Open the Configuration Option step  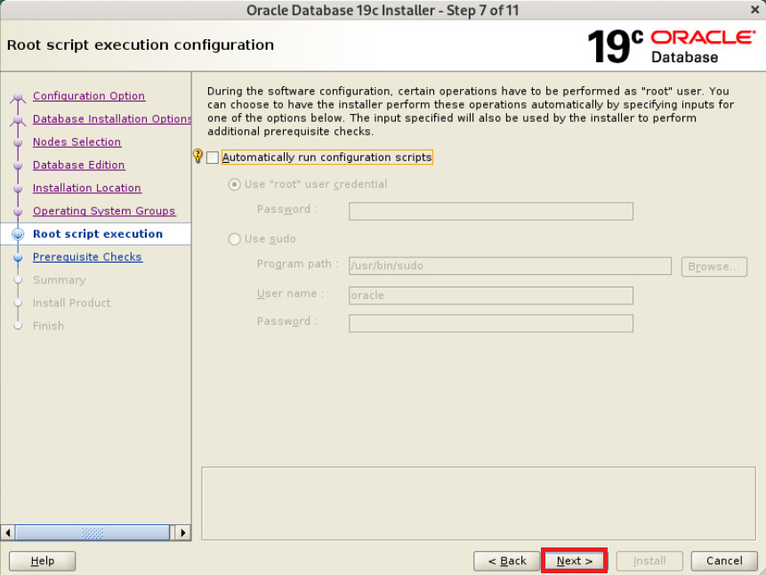(x=89, y=96)
